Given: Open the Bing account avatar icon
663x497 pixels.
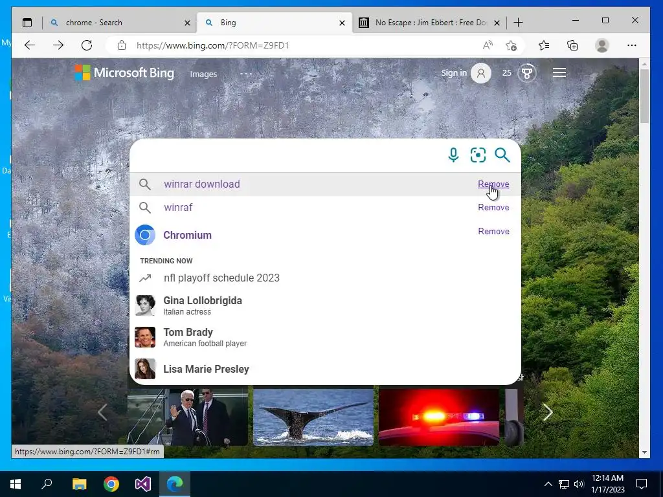Looking at the screenshot, I should pyautogui.click(x=481, y=72).
